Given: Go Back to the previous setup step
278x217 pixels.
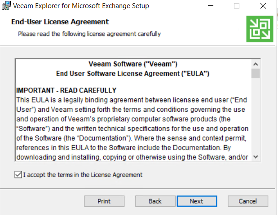Looking at the screenshot, I should [155, 201].
